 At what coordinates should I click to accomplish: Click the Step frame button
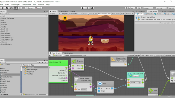92,8
